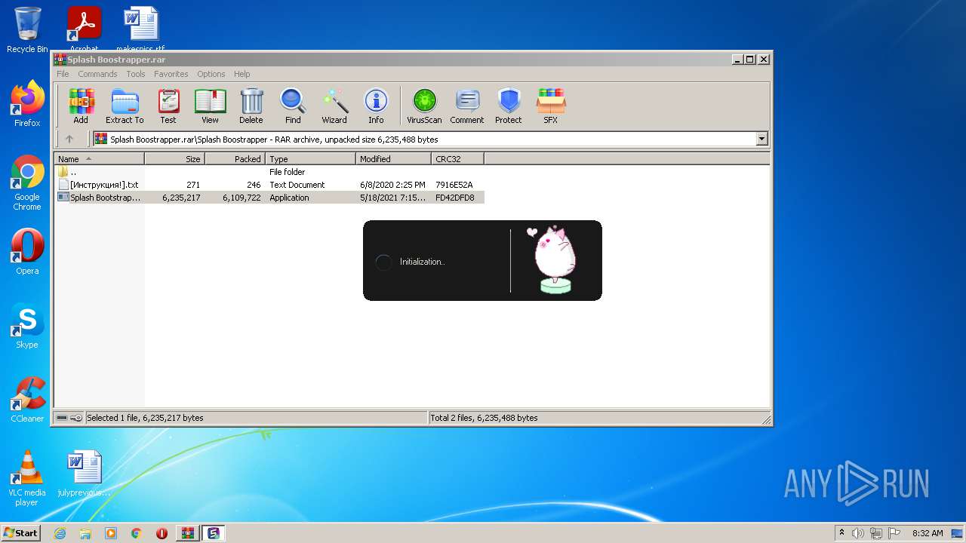
Task: Open the Acrobat desktop shortcut
Action: tap(84, 29)
